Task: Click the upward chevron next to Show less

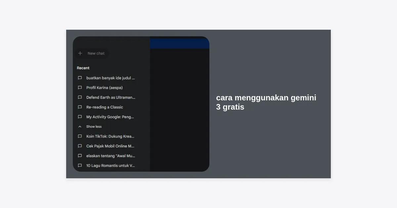Action: (x=80, y=127)
